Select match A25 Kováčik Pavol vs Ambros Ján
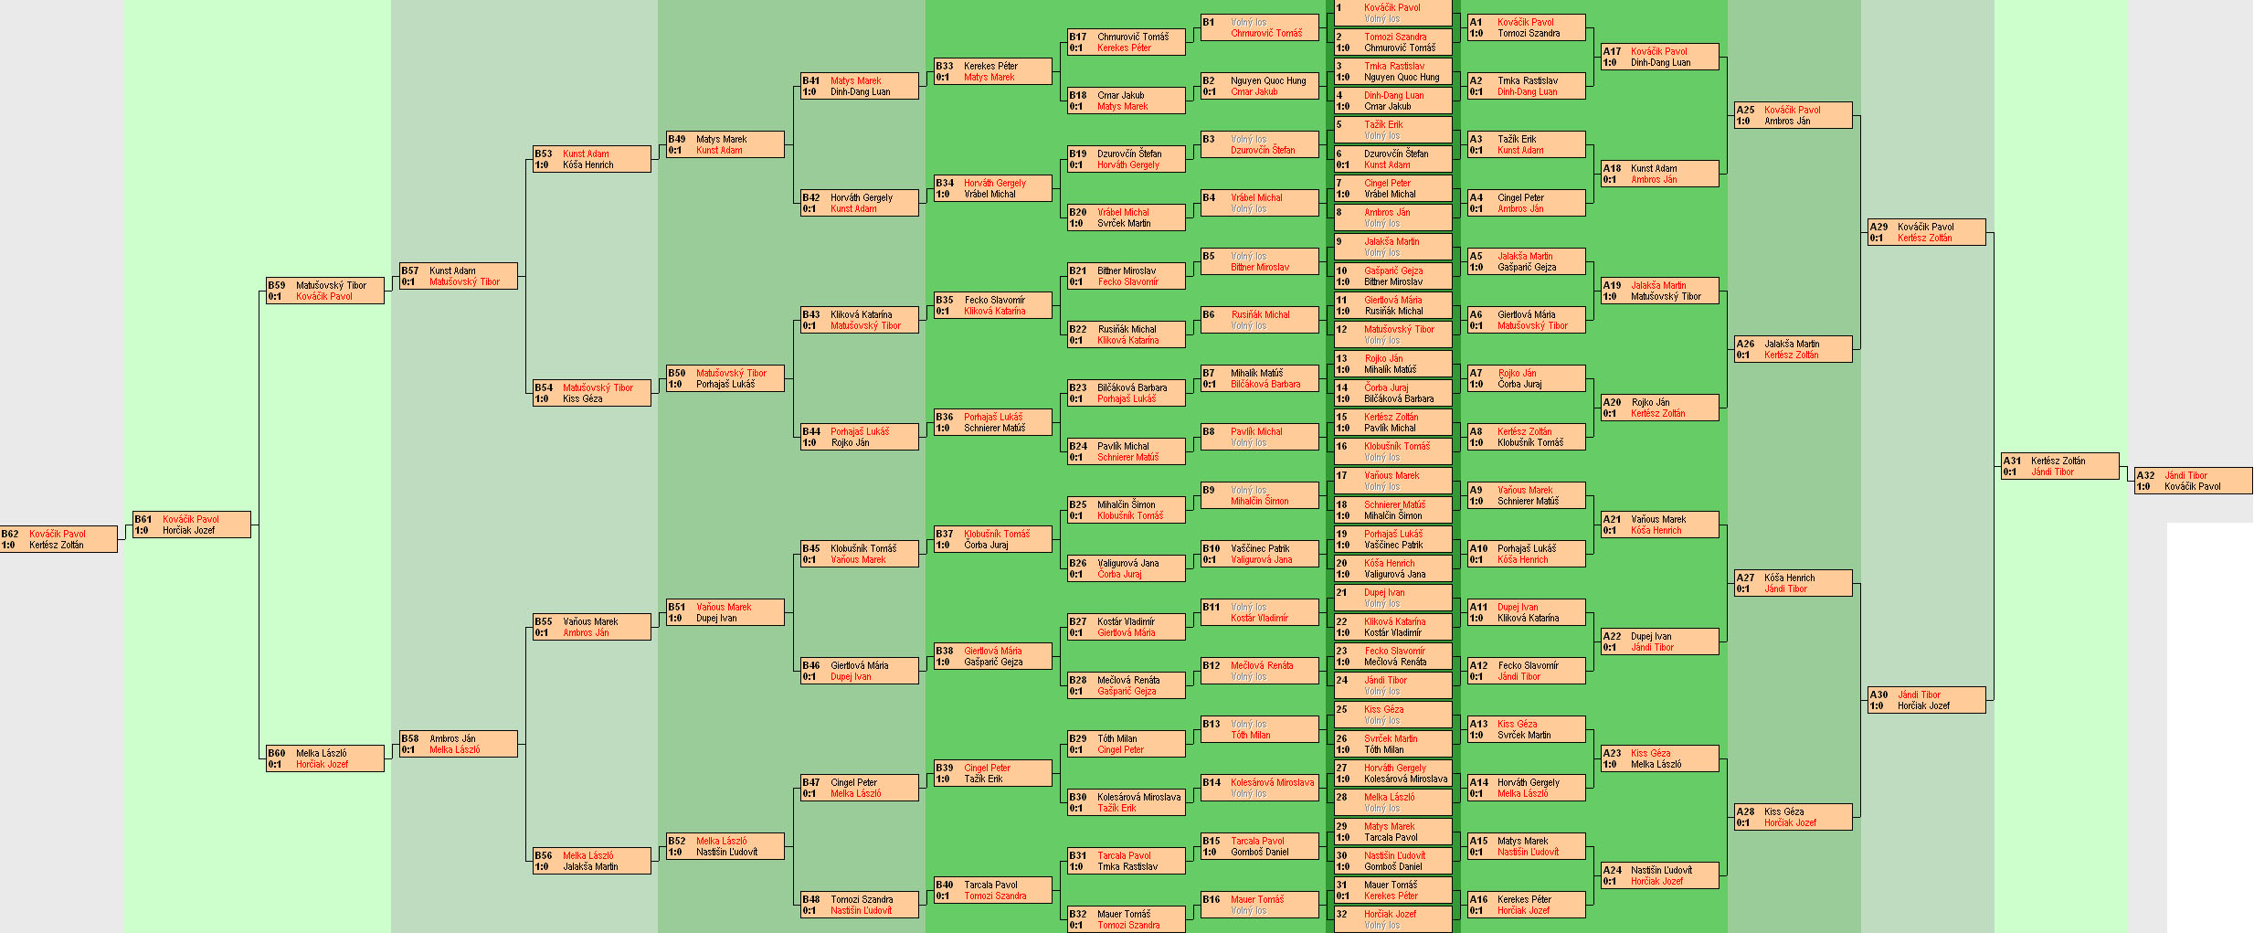The width and height of the screenshot is (2254, 933). 1793,115
